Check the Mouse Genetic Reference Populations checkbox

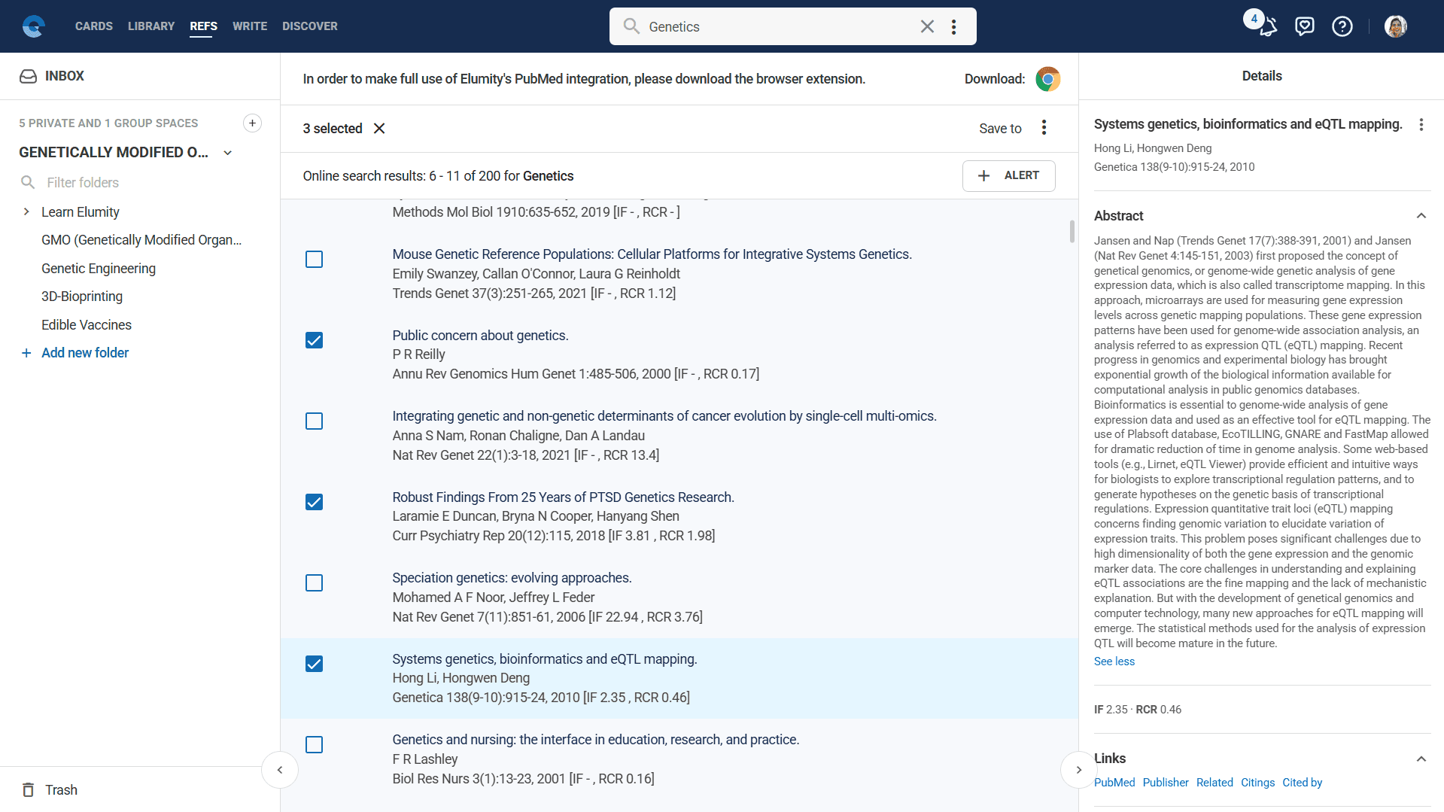coord(314,260)
